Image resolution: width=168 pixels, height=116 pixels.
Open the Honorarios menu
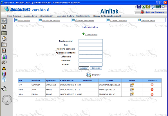[61, 16]
